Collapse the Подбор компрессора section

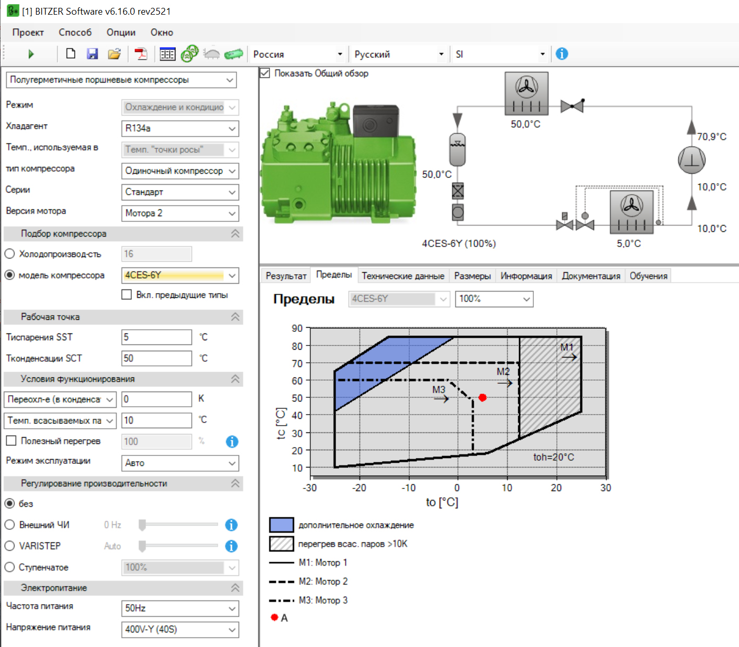point(236,233)
